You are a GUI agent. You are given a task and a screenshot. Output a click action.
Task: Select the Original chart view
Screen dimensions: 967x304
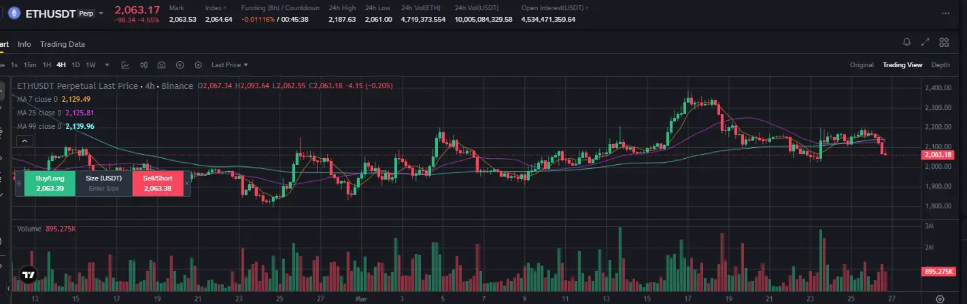point(862,65)
